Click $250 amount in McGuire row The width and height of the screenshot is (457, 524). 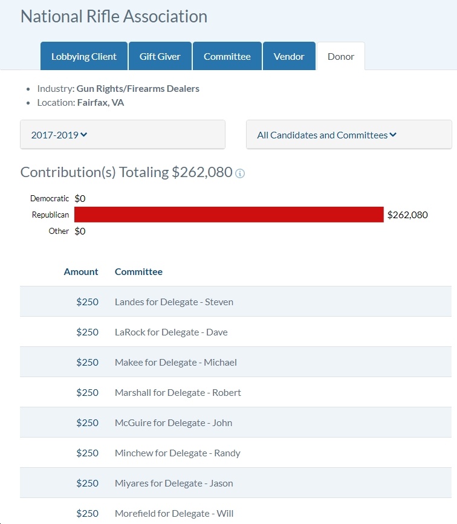[88, 422]
